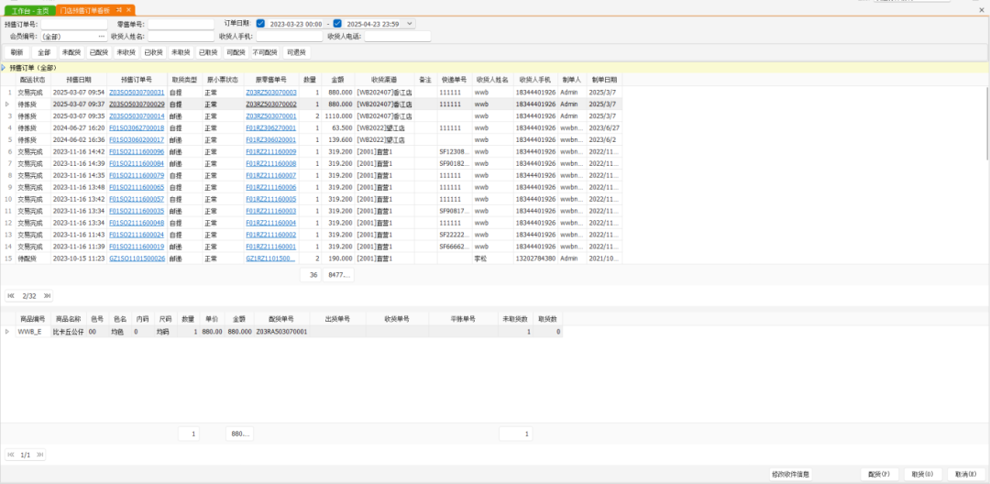Switch to 工作台 - 主页 tab

click(x=29, y=11)
